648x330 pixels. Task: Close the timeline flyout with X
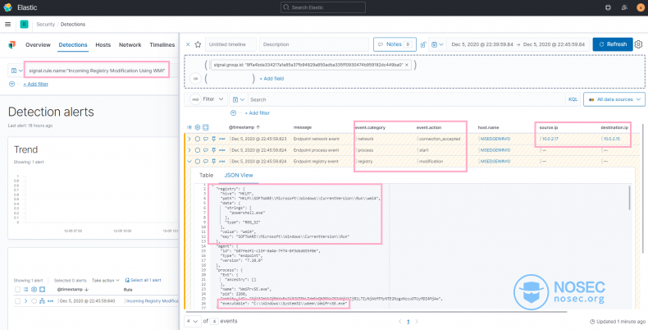click(x=187, y=44)
